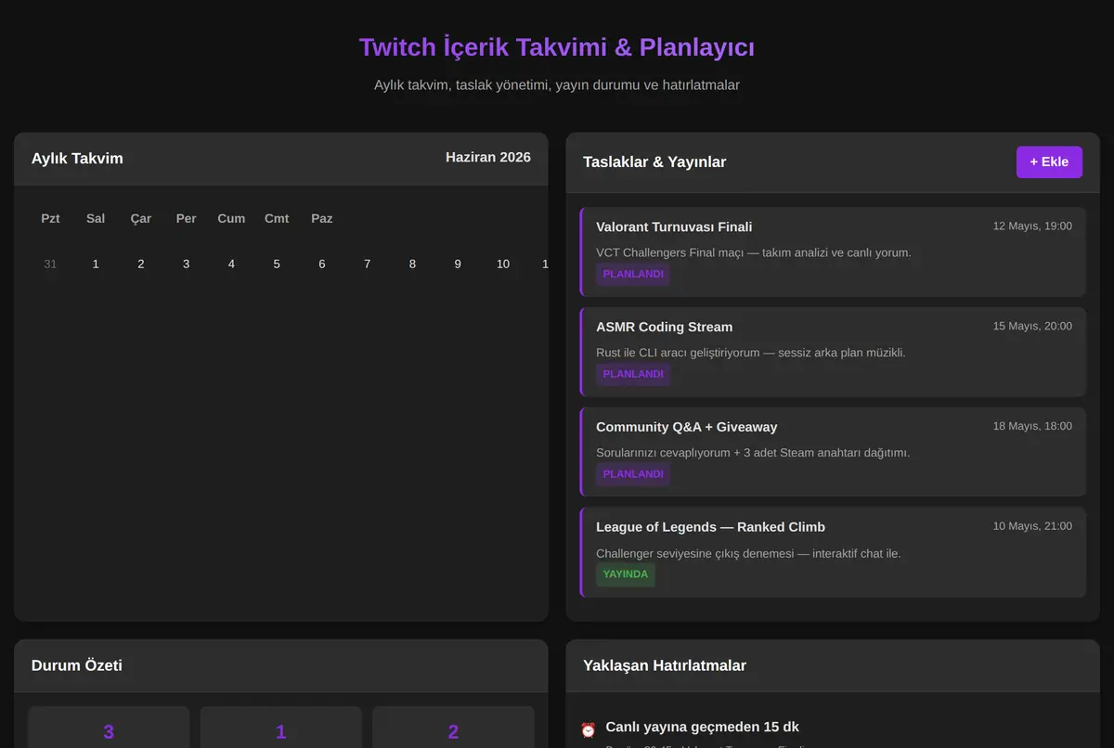Select calendar day 9
The image size is (1114, 748).
tap(458, 264)
